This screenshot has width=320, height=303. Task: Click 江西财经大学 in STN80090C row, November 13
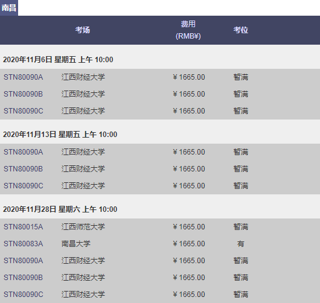(x=83, y=186)
